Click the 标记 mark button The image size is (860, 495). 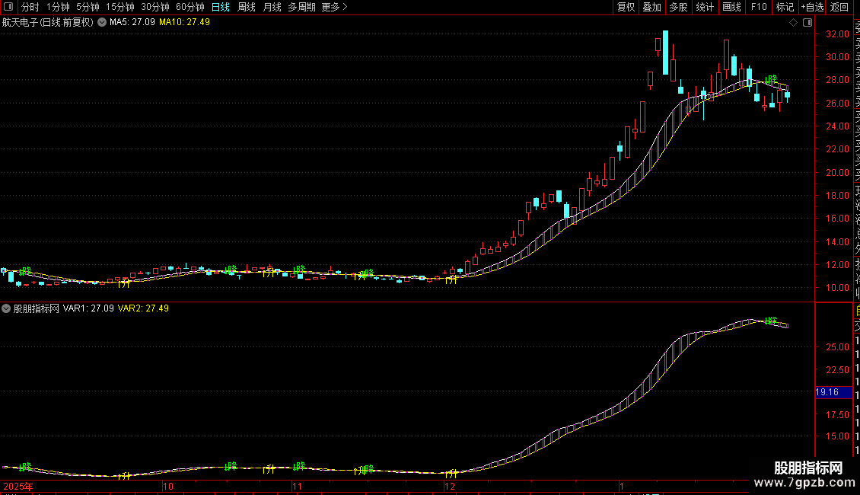coord(785,7)
